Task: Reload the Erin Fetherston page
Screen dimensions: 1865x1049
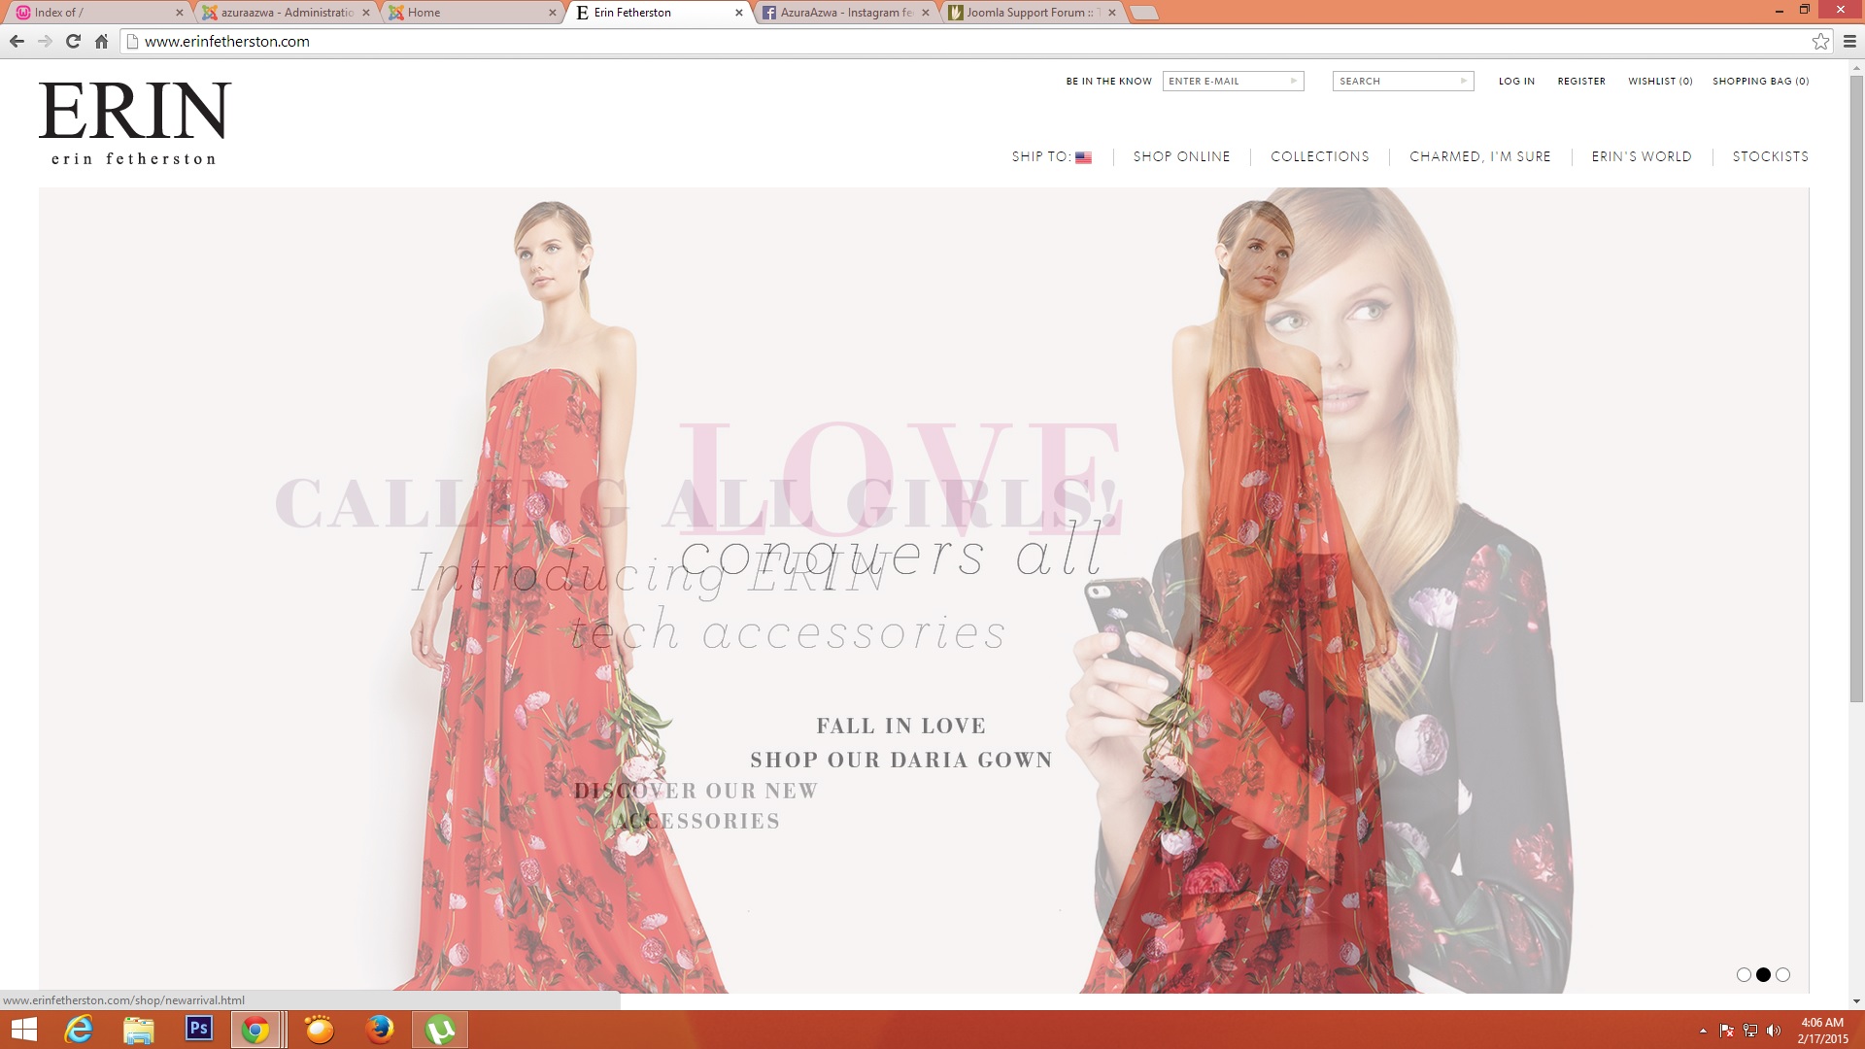Action: point(73,41)
